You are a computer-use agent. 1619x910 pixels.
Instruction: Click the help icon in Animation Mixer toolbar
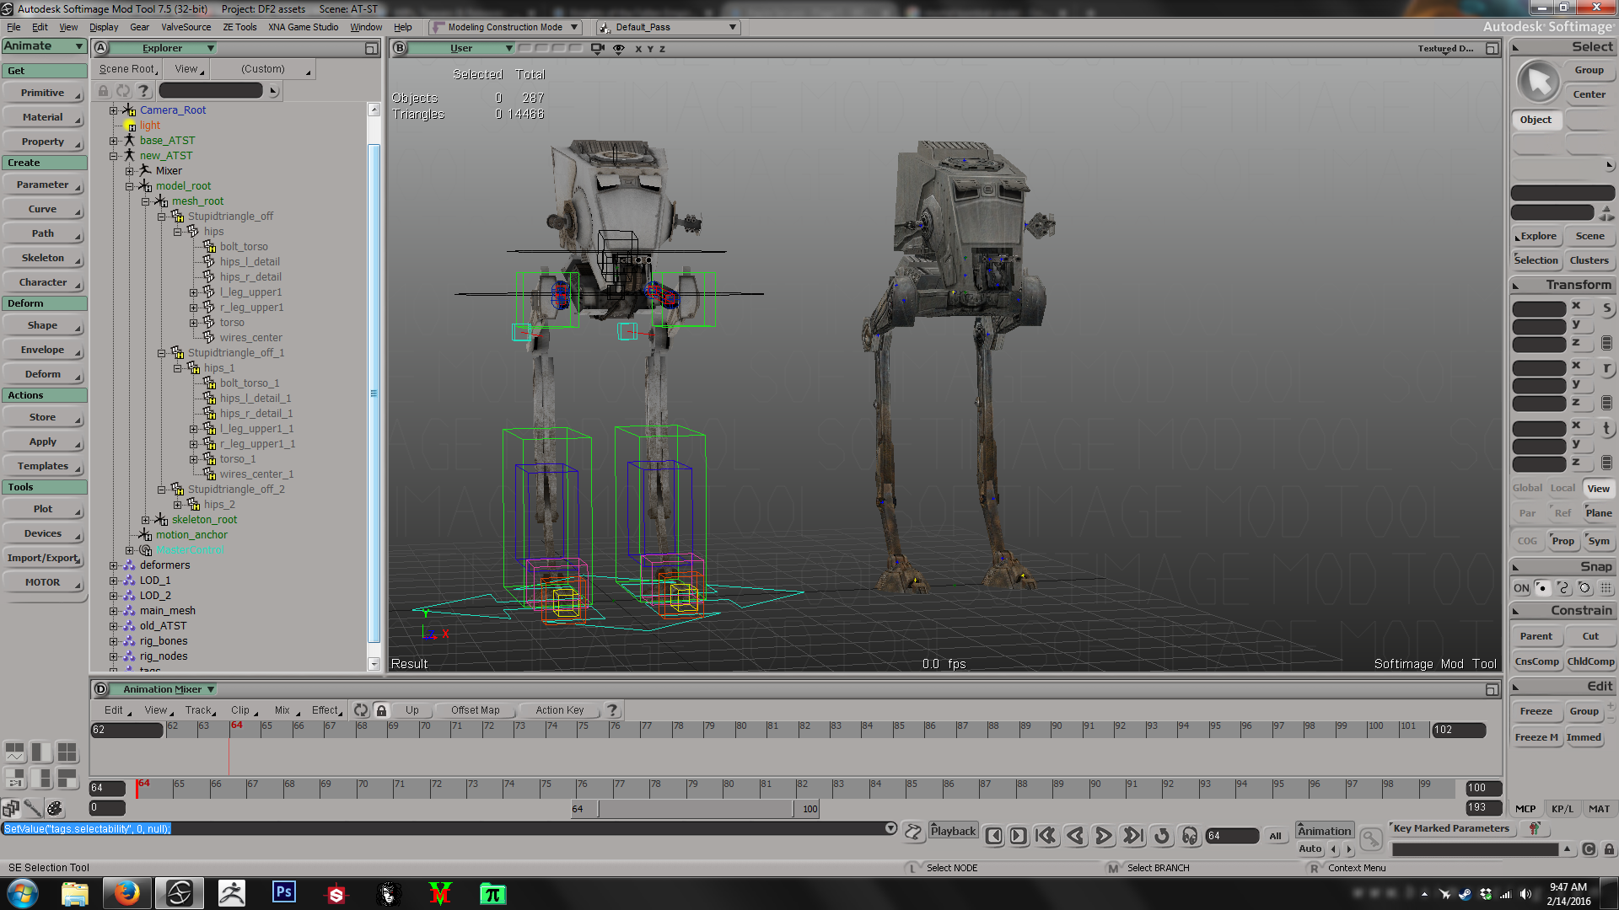(613, 710)
